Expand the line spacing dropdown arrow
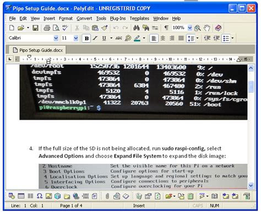The image size is (261, 214). [198, 38]
